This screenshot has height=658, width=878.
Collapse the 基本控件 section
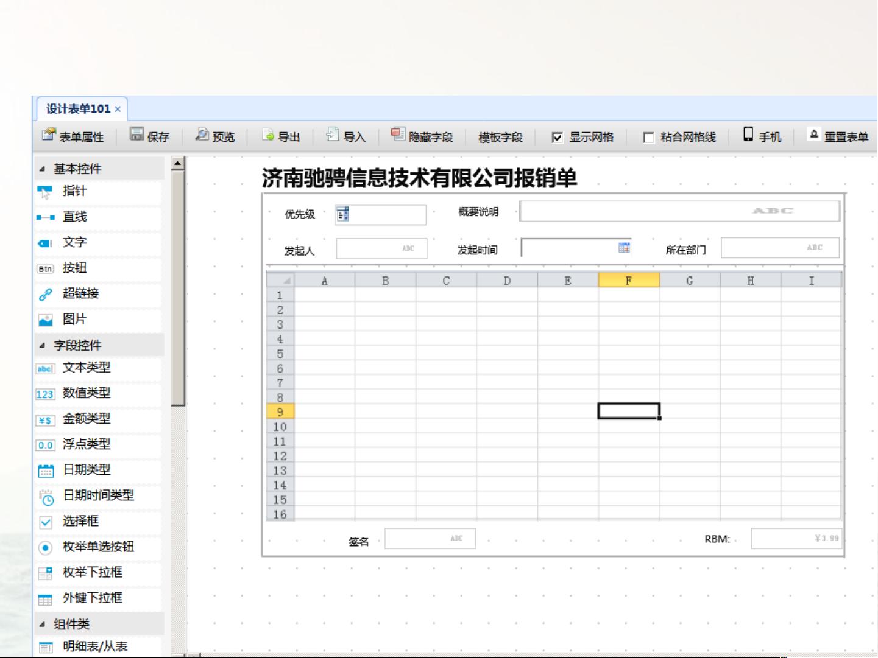(41, 169)
